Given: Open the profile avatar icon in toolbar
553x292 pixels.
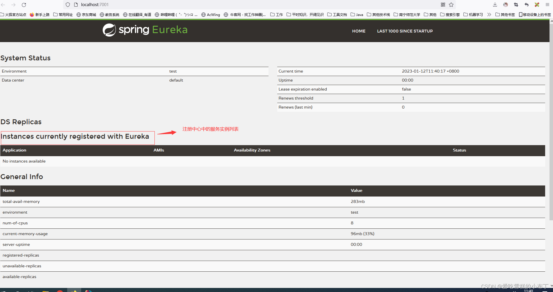Looking at the screenshot, I should pyautogui.click(x=506, y=5).
